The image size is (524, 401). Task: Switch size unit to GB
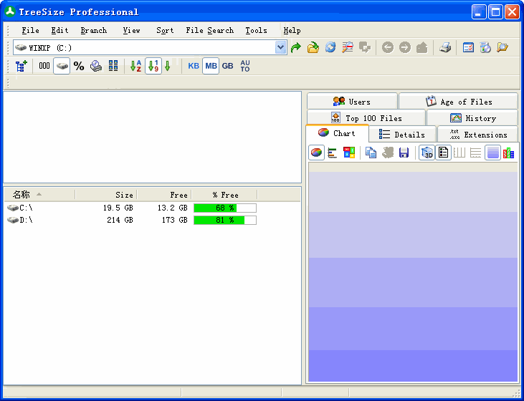[227, 67]
